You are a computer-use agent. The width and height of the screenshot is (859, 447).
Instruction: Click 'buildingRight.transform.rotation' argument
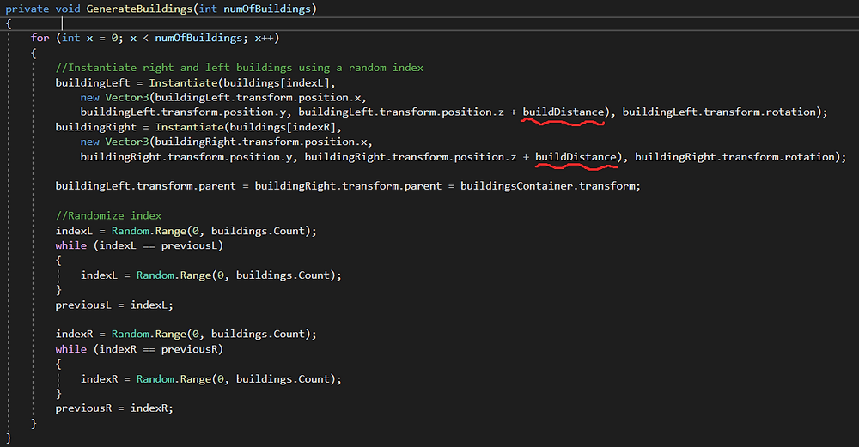click(734, 157)
